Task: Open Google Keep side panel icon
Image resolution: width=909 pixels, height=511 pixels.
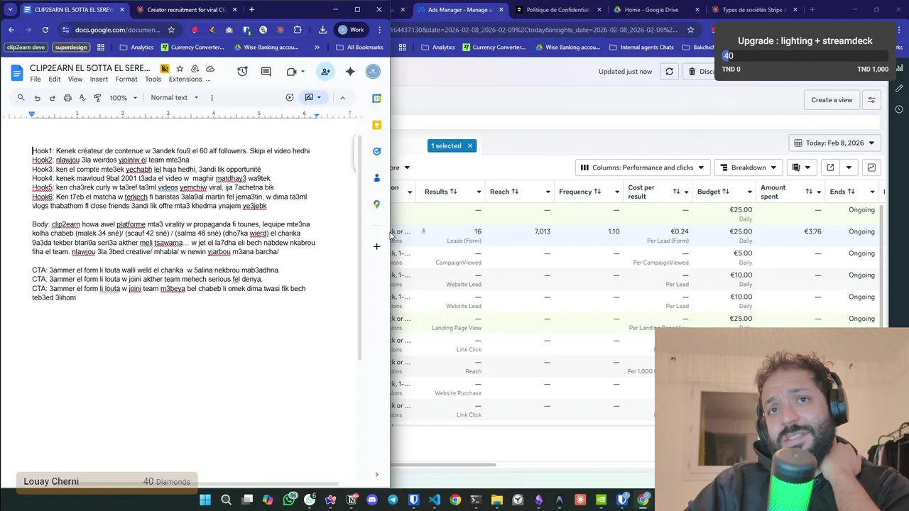Action: (x=376, y=125)
